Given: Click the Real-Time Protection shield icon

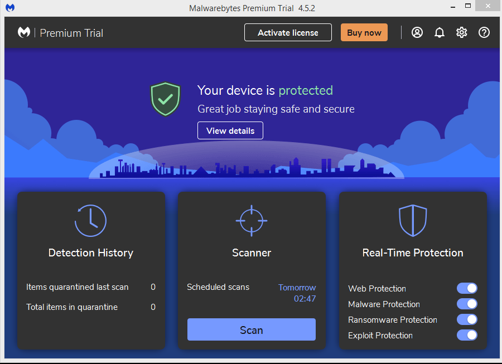Looking at the screenshot, I should (413, 220).
